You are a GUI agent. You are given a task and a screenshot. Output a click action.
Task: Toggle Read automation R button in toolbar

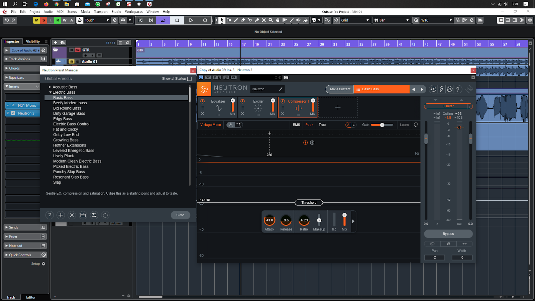[x=58, y=20]
